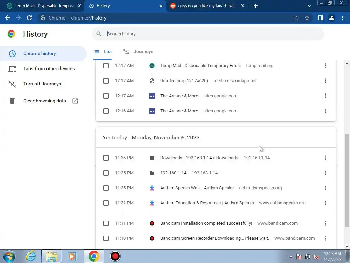Check the Temp Mail history entry

pos(106,66)
